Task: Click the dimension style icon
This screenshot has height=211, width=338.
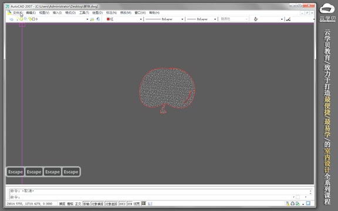Action: tap(289, 19)
